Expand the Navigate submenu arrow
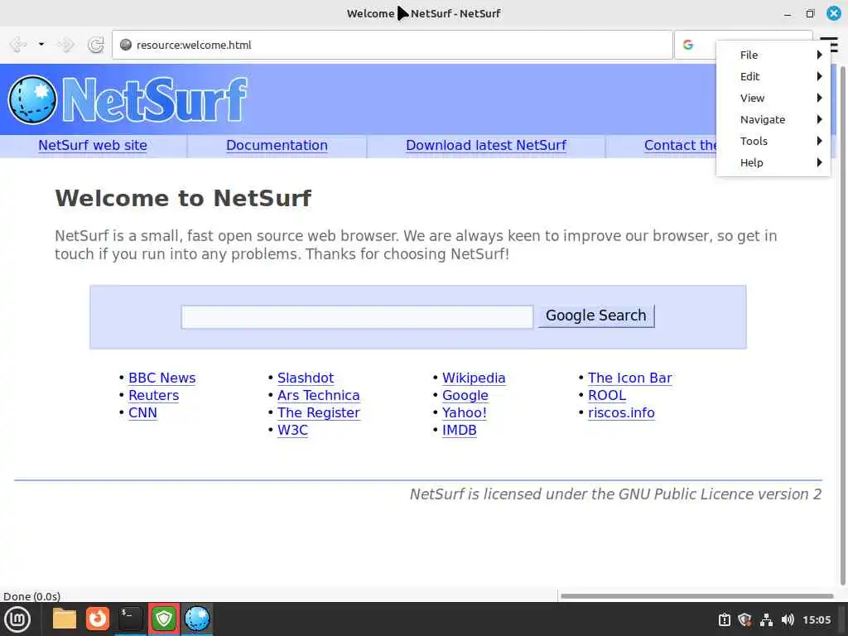 (819, 119)
